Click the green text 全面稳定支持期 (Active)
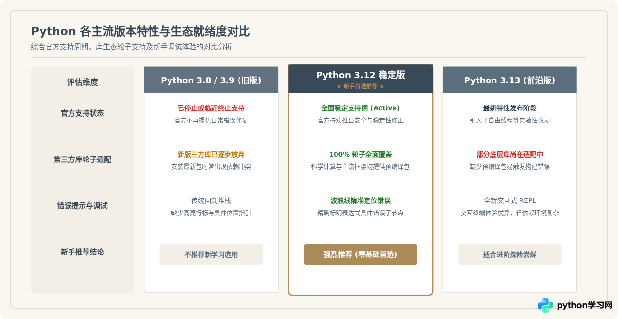This screenshot has height=319, width=618. point(360,108)
